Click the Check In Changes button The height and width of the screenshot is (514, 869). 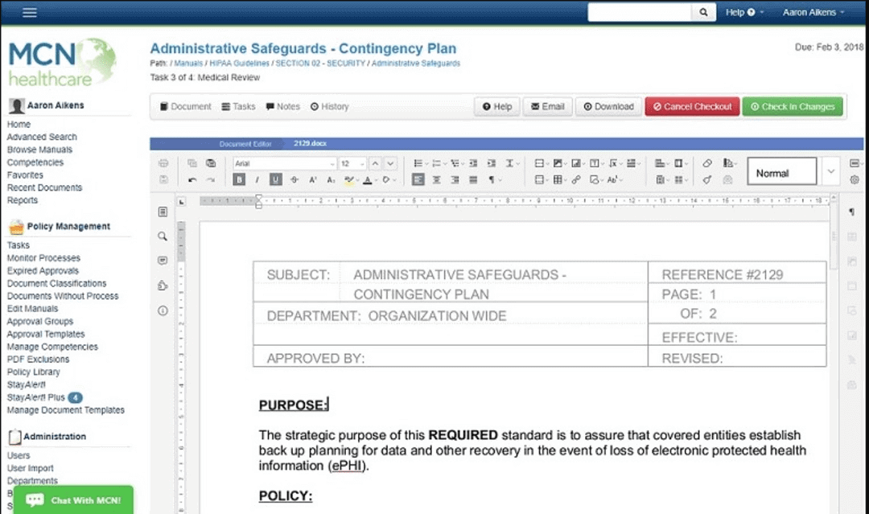click(793, 105)
